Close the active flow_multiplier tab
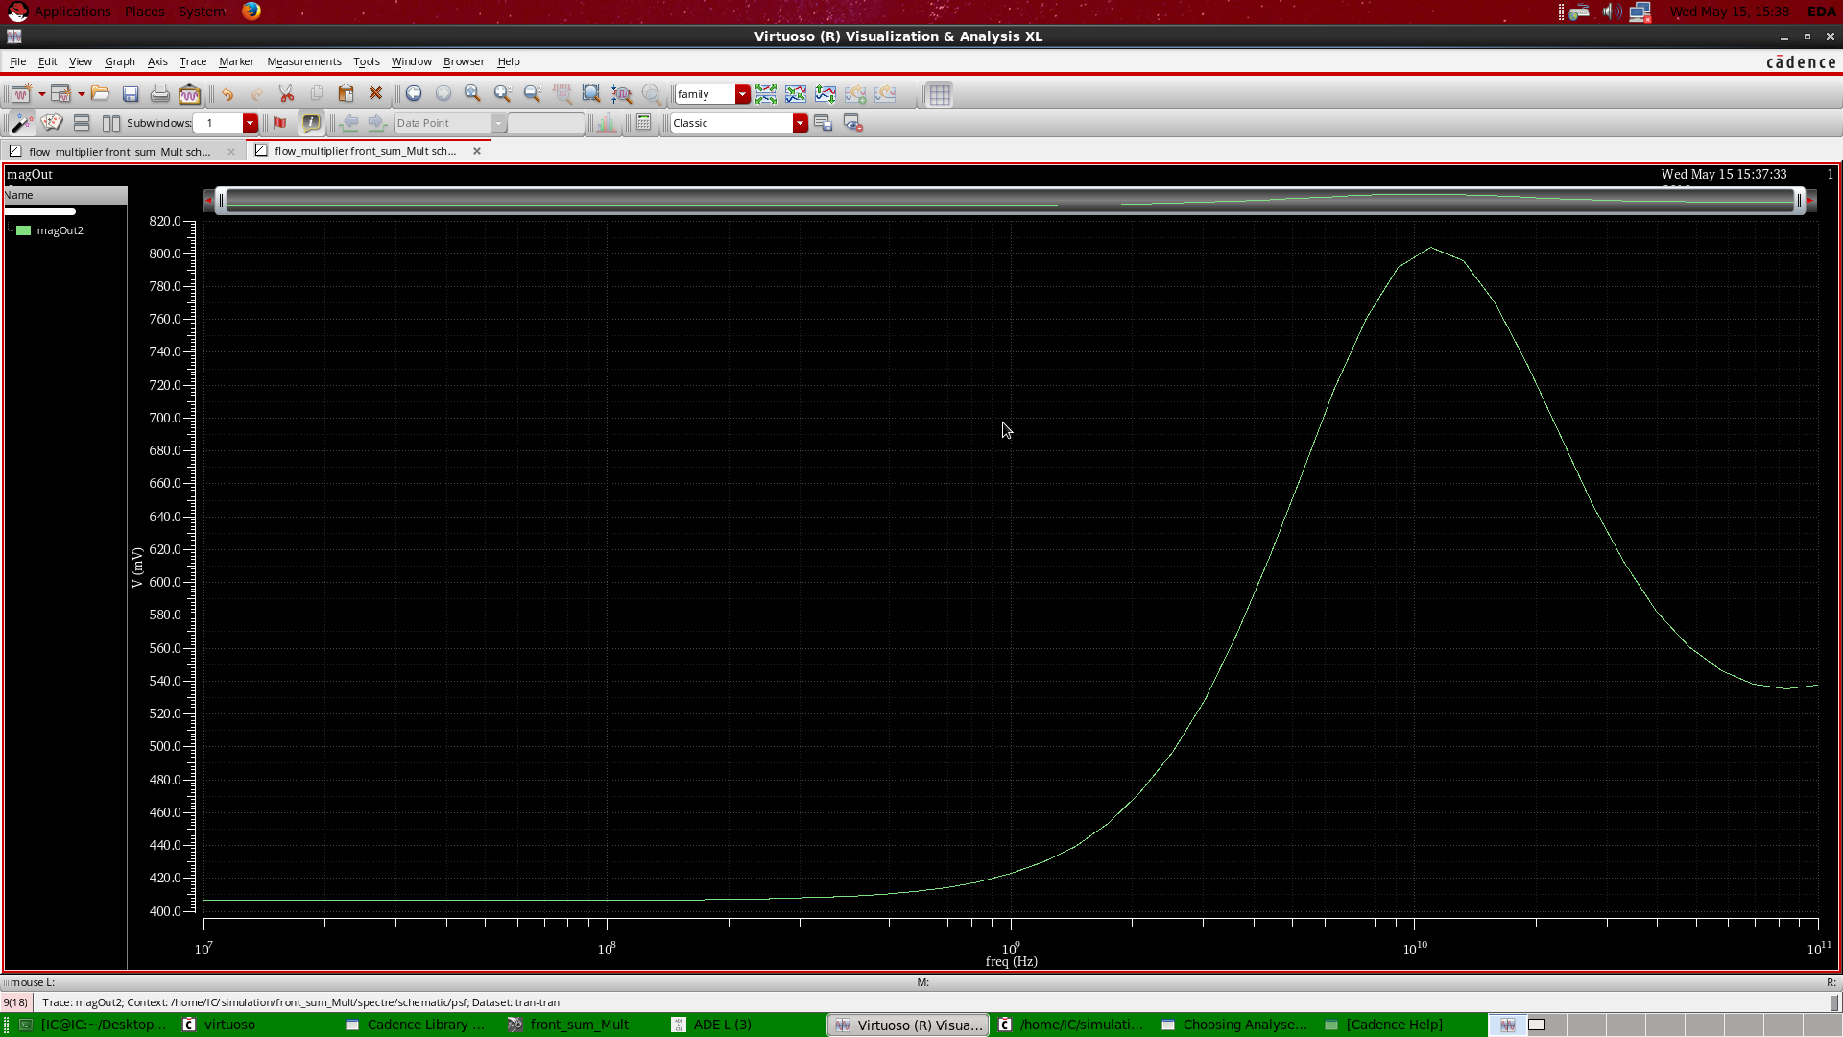Viewport: 1843px width, 1037px height. pos(477,151)
